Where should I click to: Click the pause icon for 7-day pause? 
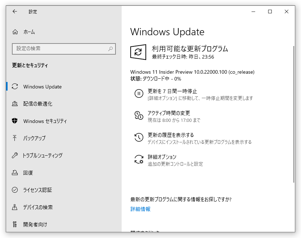click(139, 93)
